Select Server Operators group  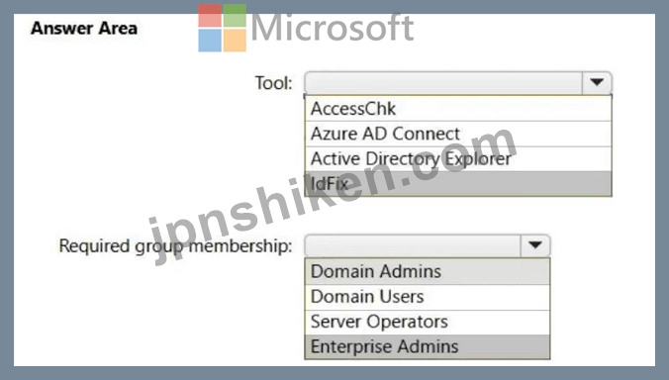pos(428,322)
